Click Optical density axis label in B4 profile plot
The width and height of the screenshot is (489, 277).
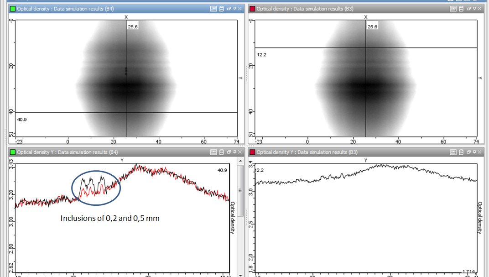point(233,218)
